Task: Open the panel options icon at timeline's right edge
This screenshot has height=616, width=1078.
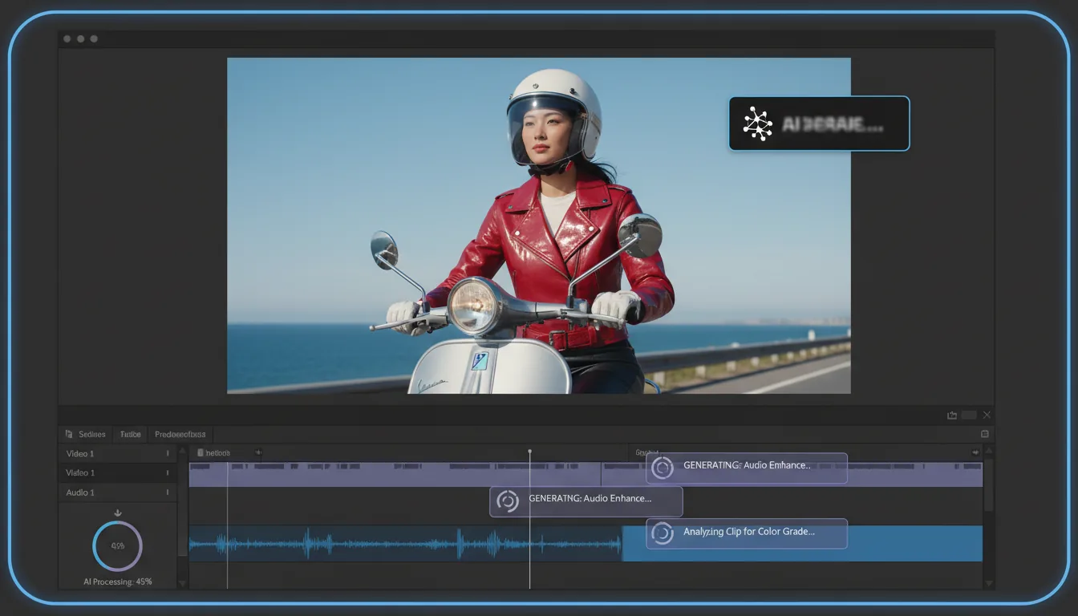Action: [984, 434]
